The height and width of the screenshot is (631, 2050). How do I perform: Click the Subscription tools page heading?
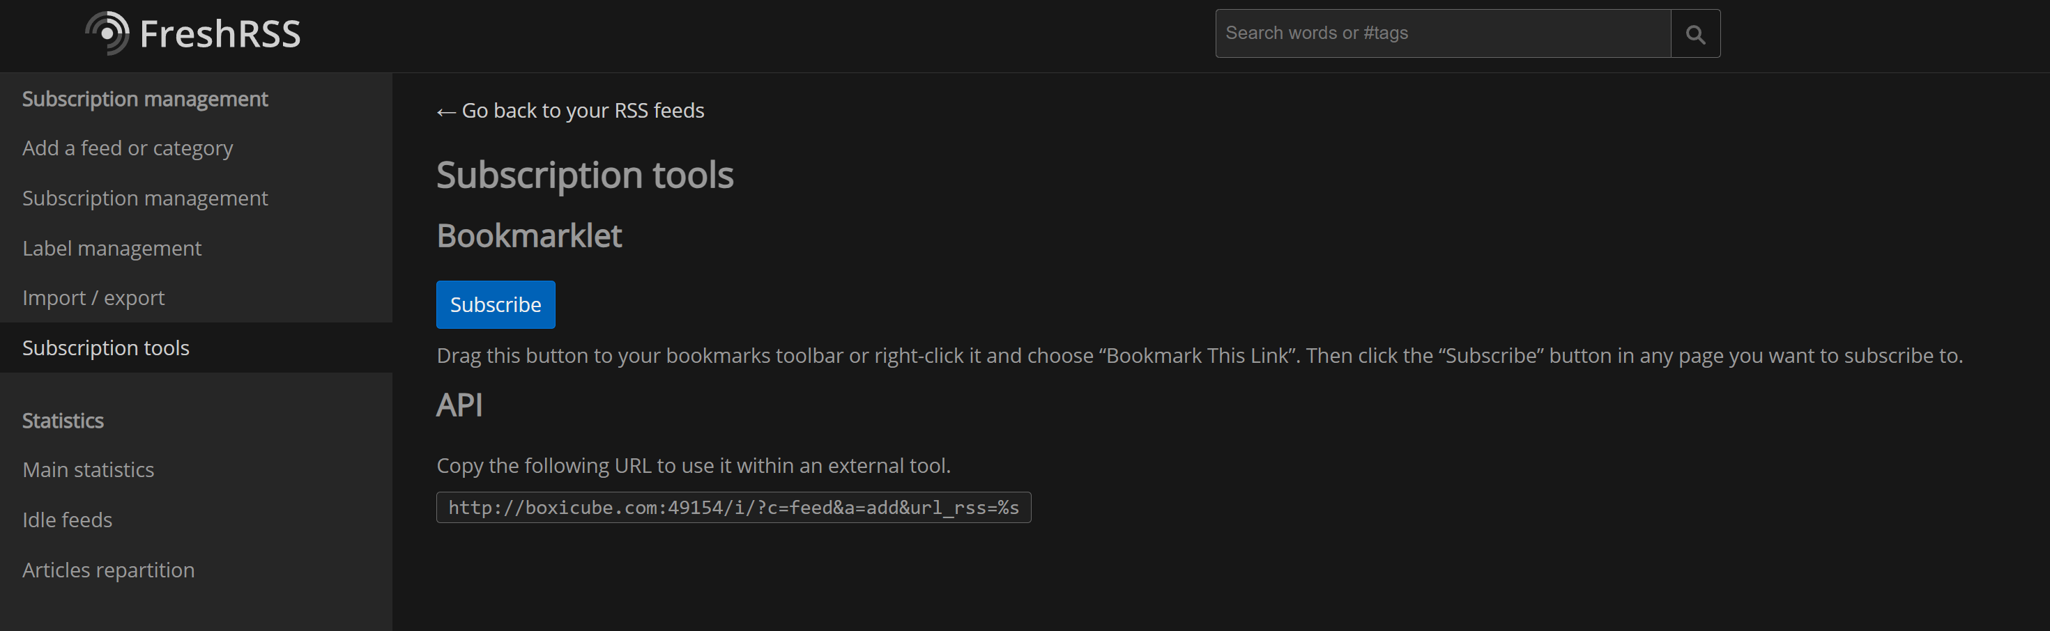coord(585,175)
